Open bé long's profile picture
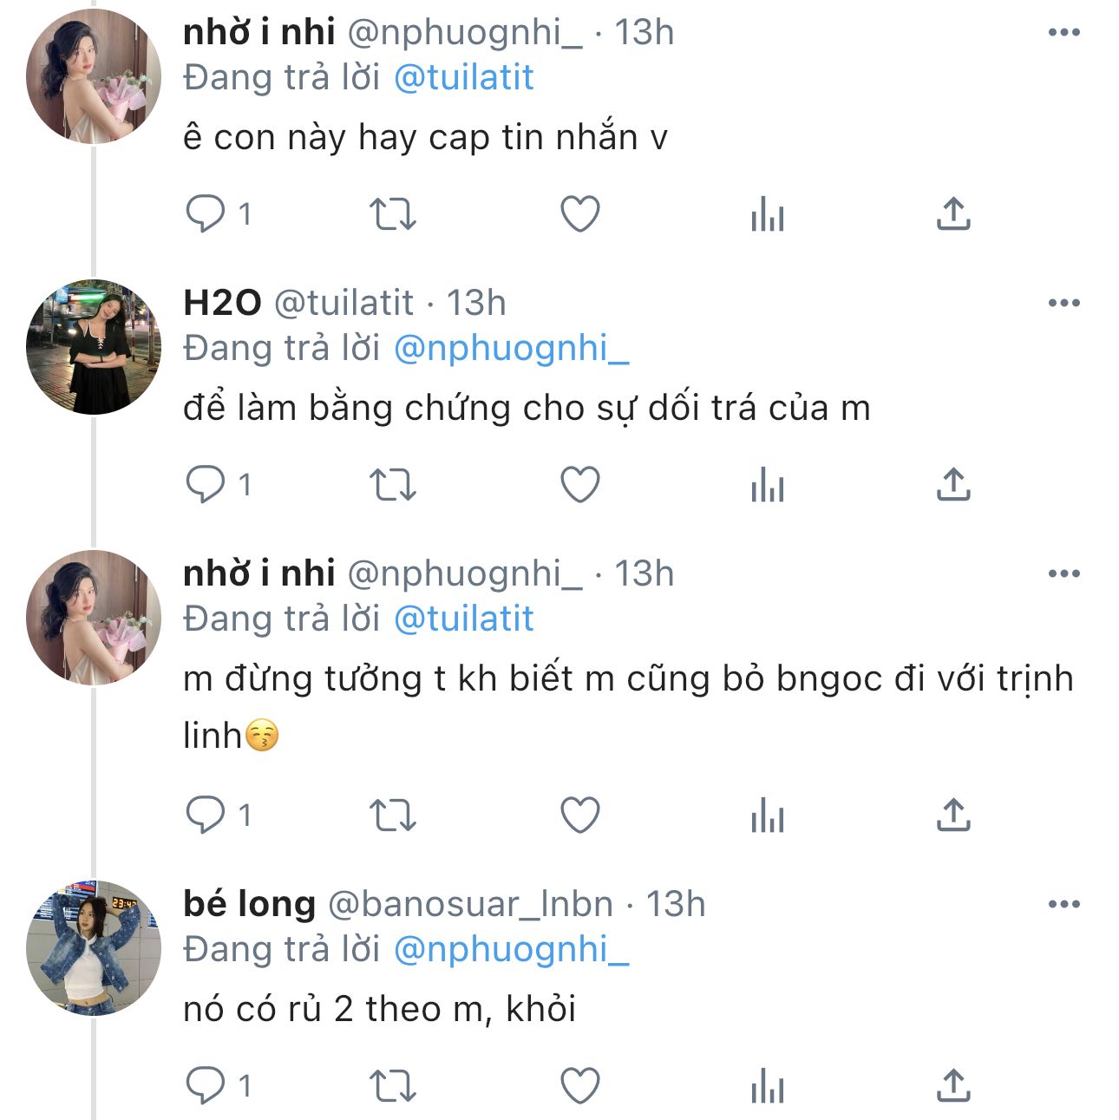This screenshot has width=1119, height=1120. (x=94, y=948)
